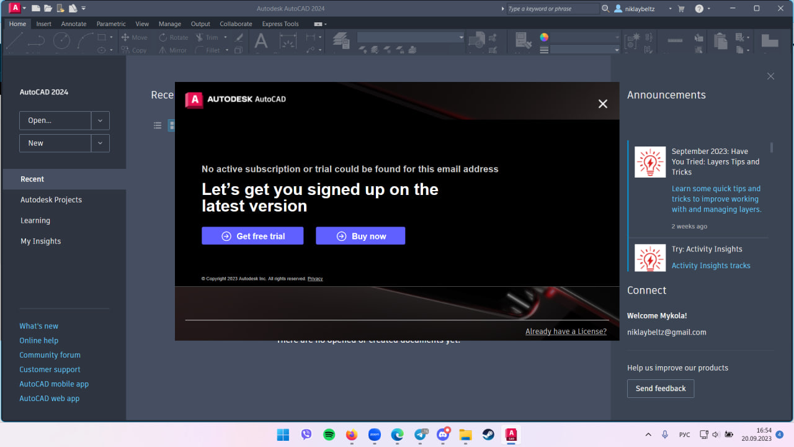Screen dimensions: 794x447
Task: Click the Buy now button
Action: (x=360, y=236)
